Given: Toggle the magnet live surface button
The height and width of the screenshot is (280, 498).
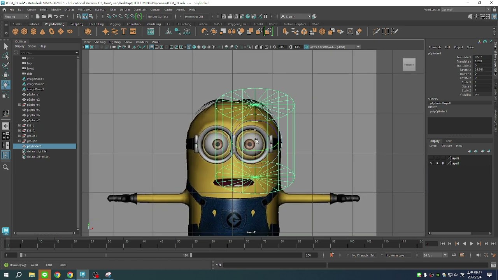Looking at the screenshot, I should pos(139,16).
